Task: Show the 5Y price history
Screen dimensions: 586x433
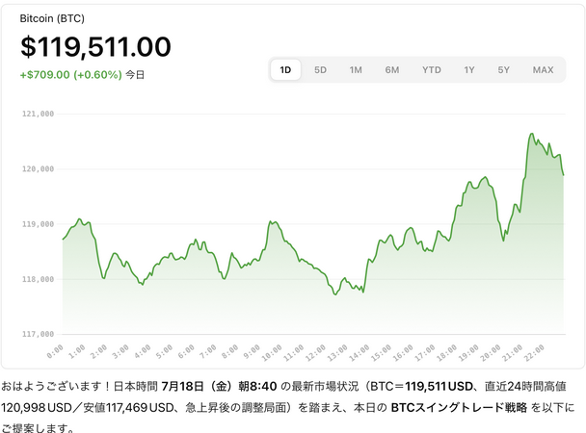Action: pos(504,69)
